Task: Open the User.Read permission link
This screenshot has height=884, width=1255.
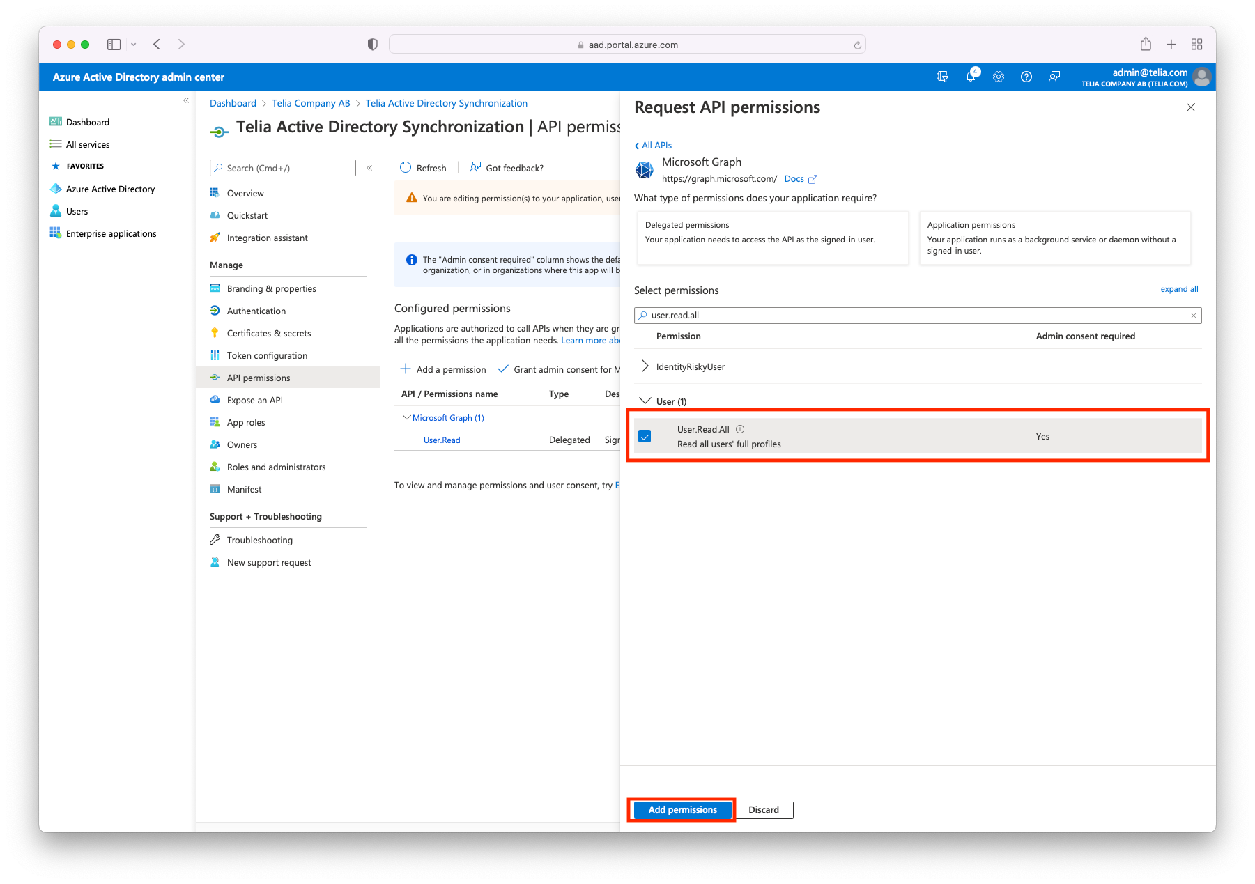Action: pos(442,440)
